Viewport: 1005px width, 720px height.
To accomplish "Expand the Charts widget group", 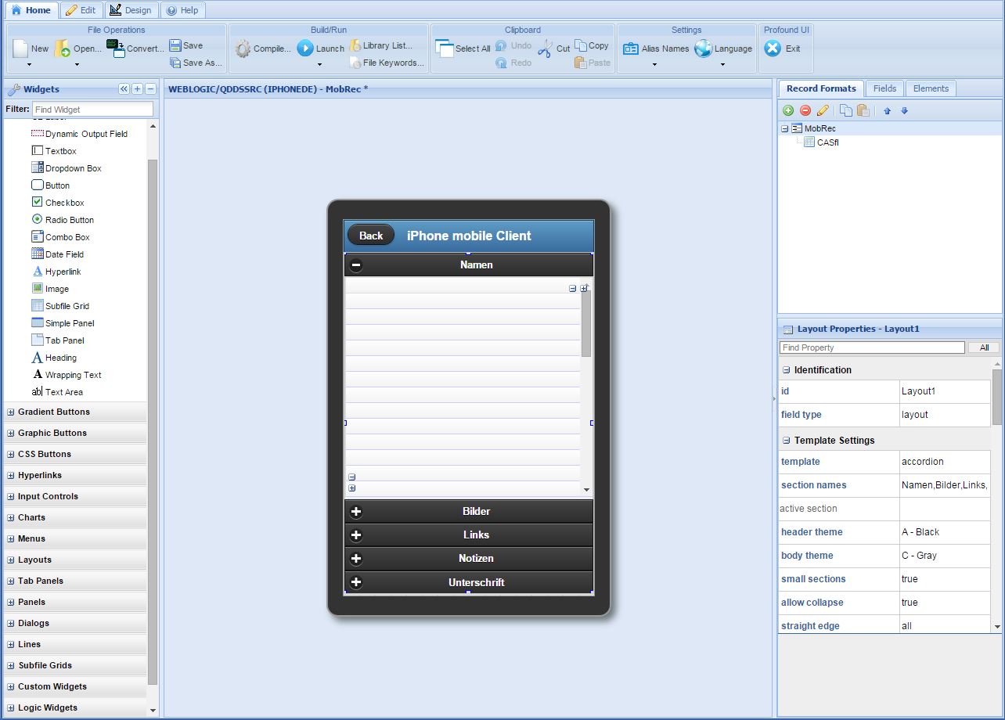I will (11, 517).
